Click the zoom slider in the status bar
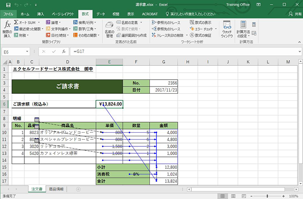This screenshot has width=303, height=199. pos(267,196)
